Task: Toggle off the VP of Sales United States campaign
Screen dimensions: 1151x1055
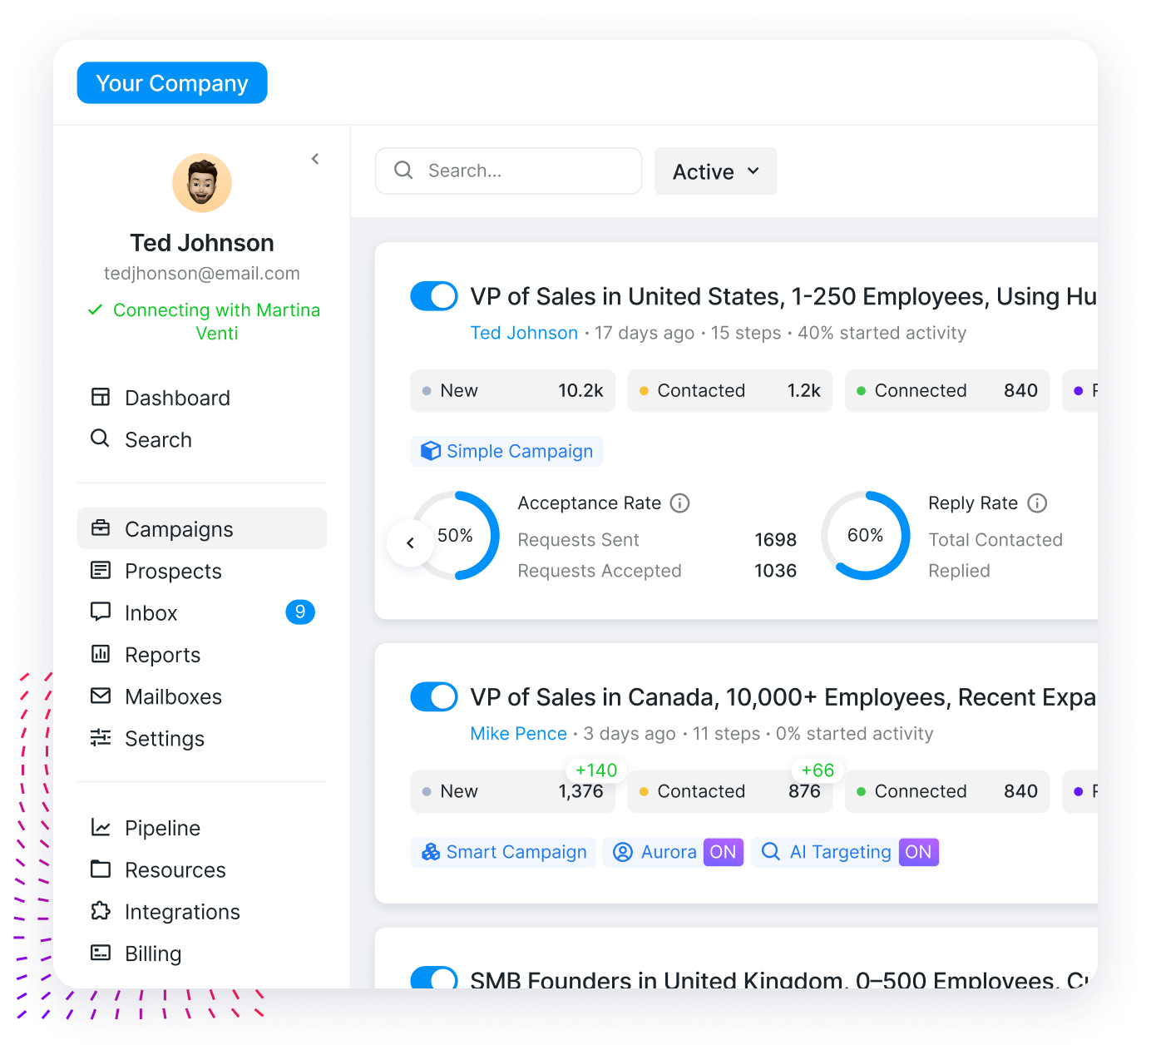Action: click(x=434, y=296)
